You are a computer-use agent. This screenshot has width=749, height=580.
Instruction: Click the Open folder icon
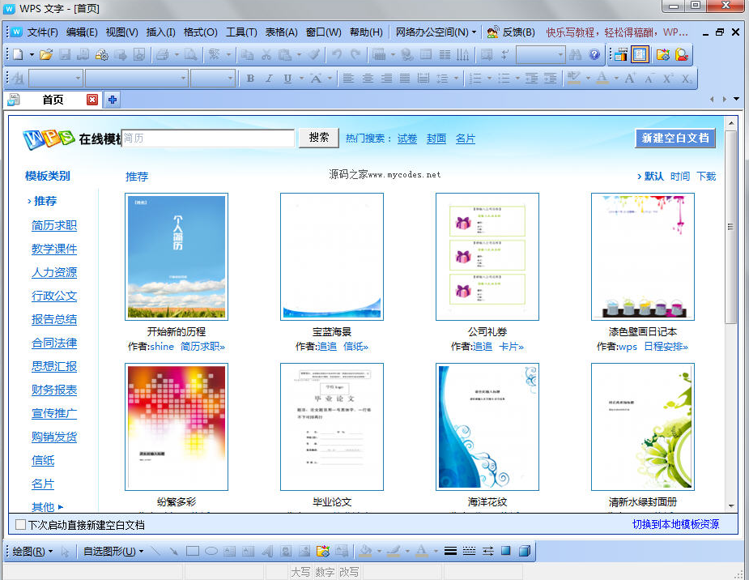[x=46, y=55]
